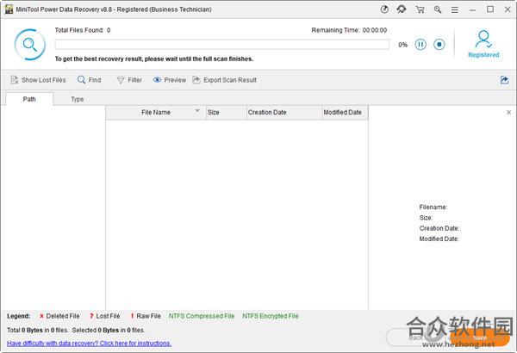This screenshot has height=353, width=517.
Task: Open the Filter tool
Action: pos(129,80)
